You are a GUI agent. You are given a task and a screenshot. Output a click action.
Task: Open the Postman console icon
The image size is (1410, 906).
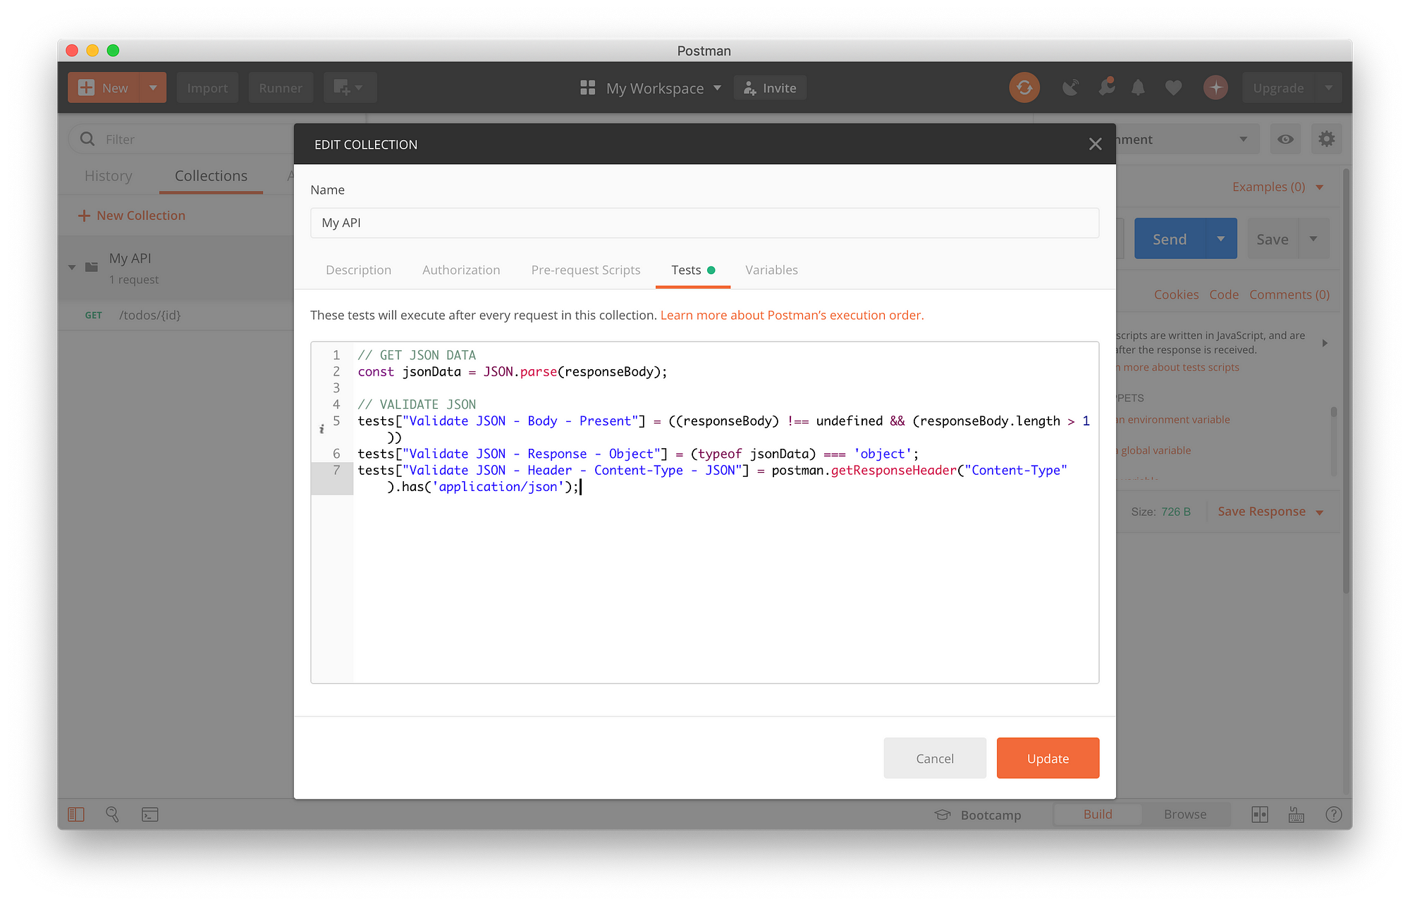click(x=150, y=815)
